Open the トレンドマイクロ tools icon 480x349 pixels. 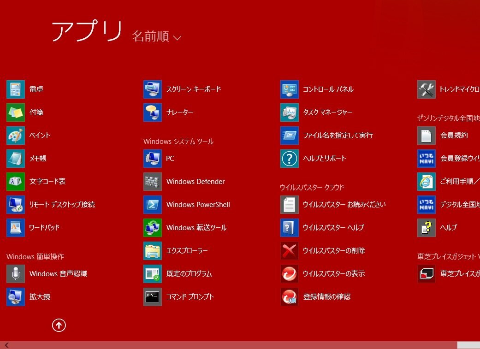pos(427,89)
